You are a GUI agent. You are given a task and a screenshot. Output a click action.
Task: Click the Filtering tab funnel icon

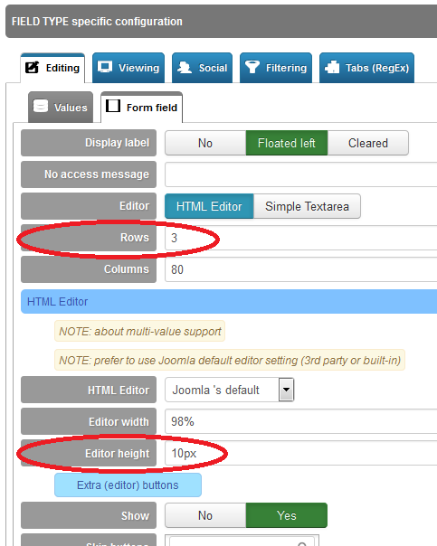(x=252, y=67)
